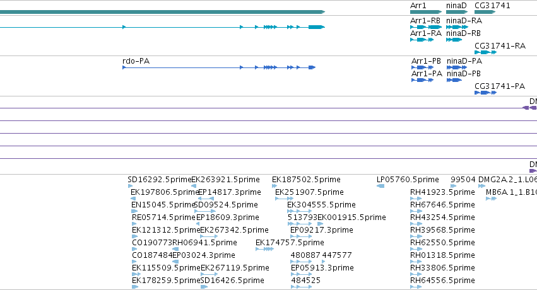537x290 pixels.
Task: Select EST RH67646.5prime
Action: click(442, 205)
